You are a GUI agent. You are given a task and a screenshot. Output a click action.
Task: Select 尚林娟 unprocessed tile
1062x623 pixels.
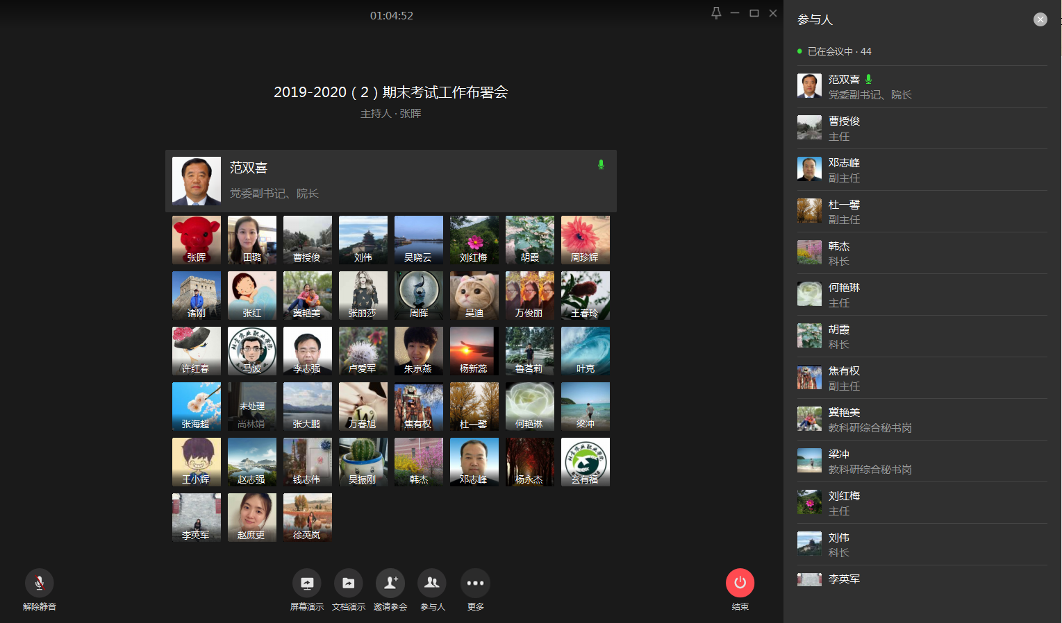pos(252,407)
